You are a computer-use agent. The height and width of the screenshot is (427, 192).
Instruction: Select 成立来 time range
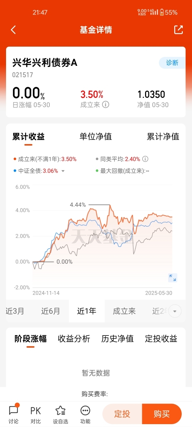click(x=124, y=311)
